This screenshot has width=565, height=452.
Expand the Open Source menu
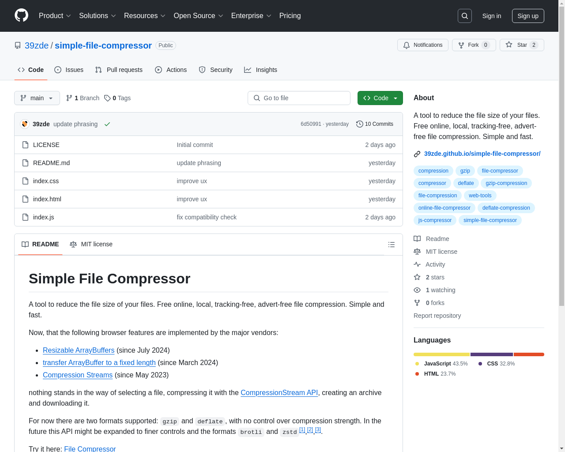[x=199, y=16]
